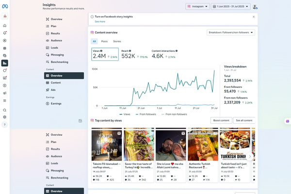Dismiss the Facebook story insights banner
291x194 pixels.
pyautogui.click(x=253, y=16)
